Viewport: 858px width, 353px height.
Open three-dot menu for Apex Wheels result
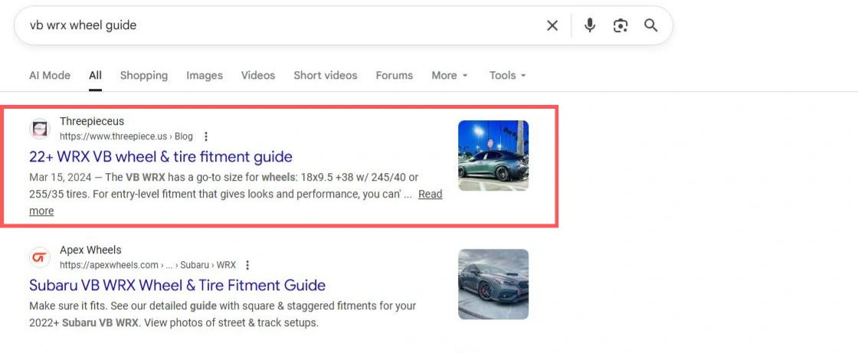[x=247, y=265]
